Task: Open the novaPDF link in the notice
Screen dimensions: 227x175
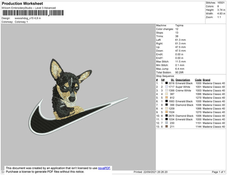Action: [104, 168]
